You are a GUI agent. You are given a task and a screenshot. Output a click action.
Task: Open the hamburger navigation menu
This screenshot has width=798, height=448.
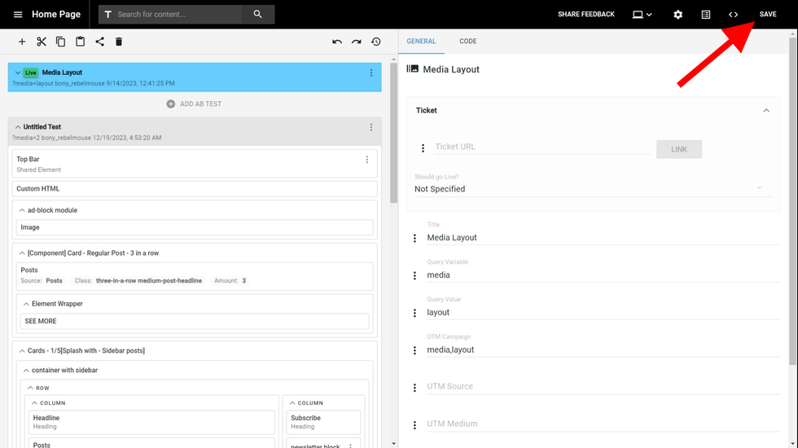(x=18, y=15)
